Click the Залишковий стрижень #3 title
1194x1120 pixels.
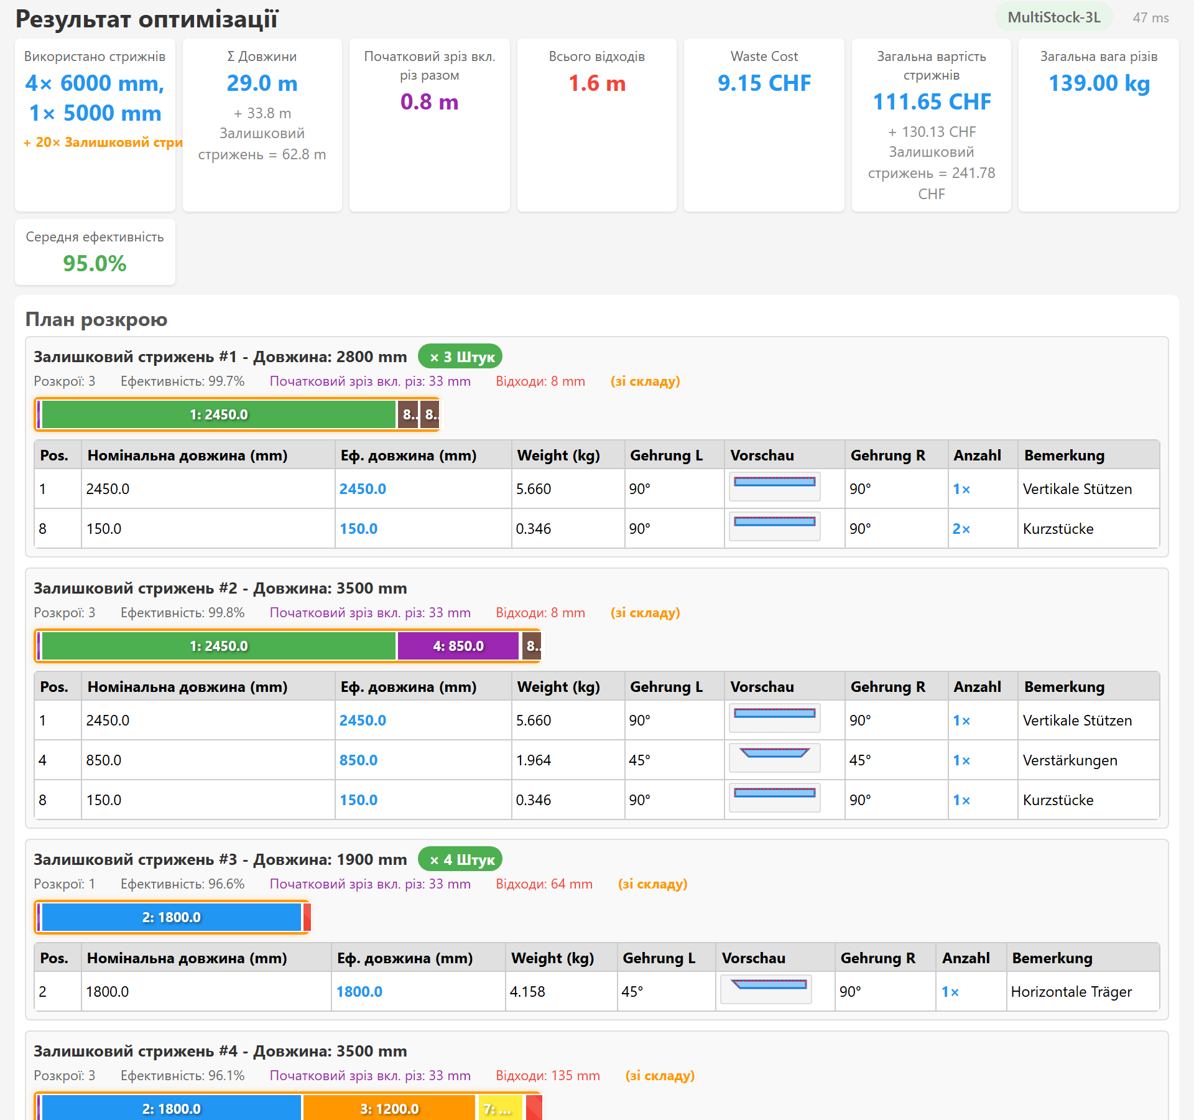220,860
